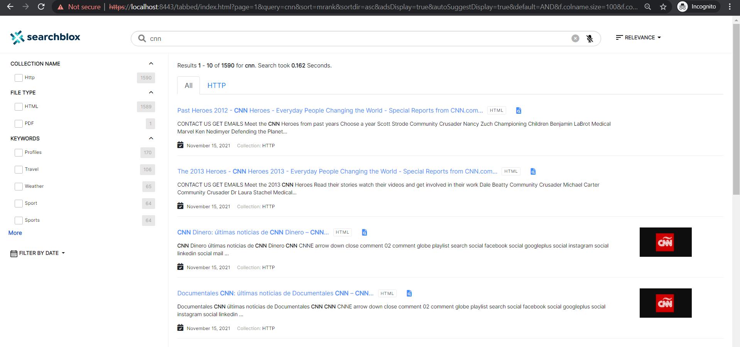Preview the CNN Dinero result document
The image size is (740, 347).
364,232
